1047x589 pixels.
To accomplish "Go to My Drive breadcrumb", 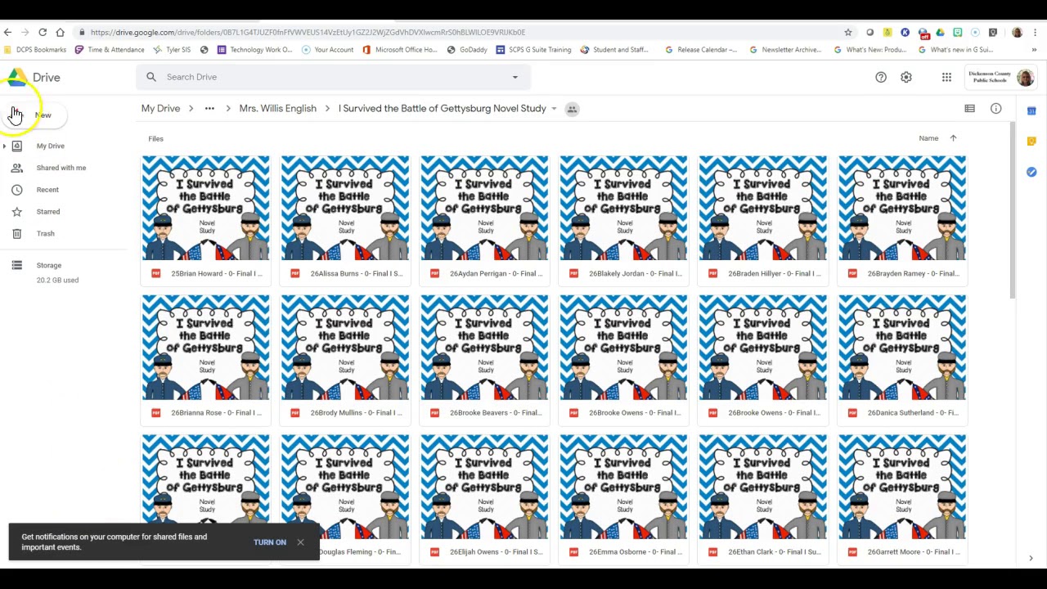I will (x=160, y=108).
